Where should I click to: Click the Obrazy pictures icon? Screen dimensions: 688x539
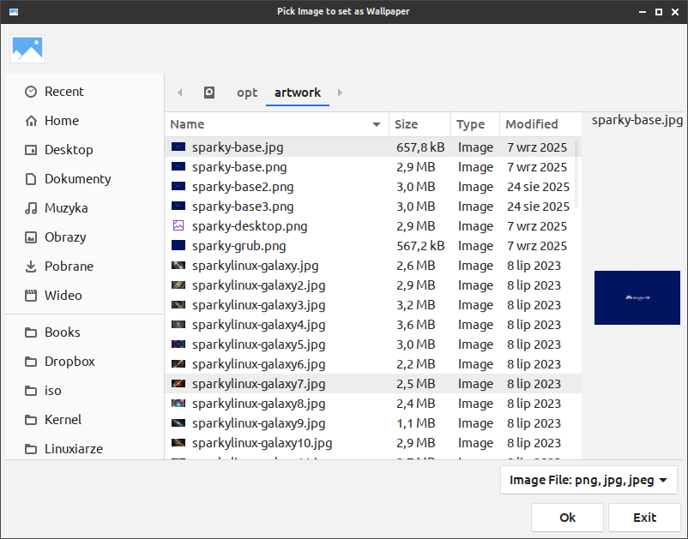[x=31, y=237]
